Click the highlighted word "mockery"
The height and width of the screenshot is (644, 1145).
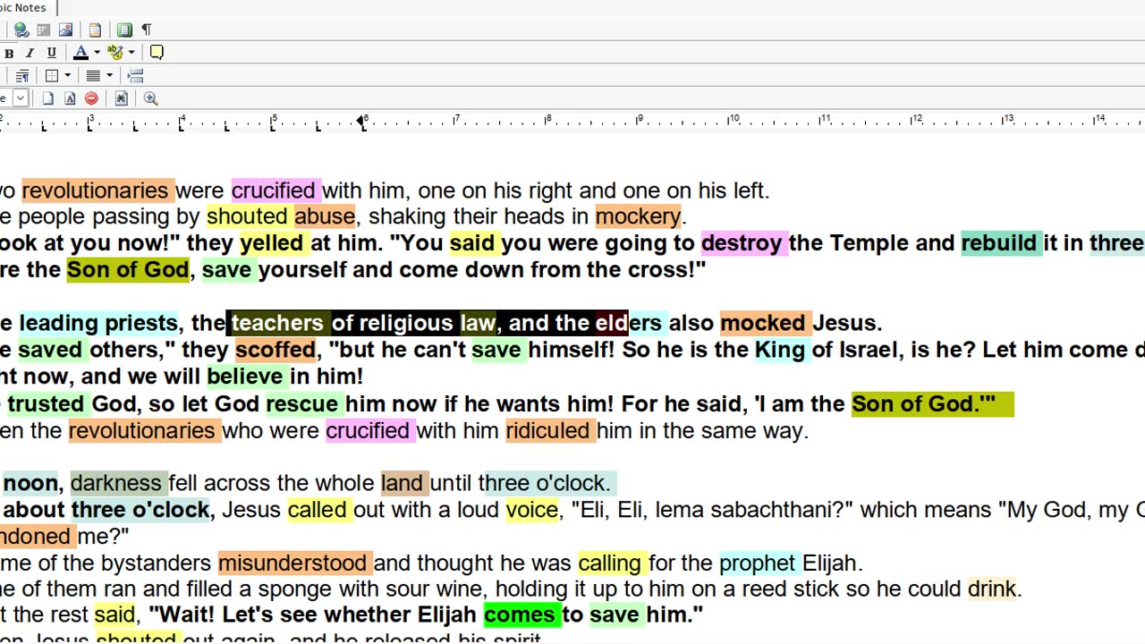[x=638, y=216]
